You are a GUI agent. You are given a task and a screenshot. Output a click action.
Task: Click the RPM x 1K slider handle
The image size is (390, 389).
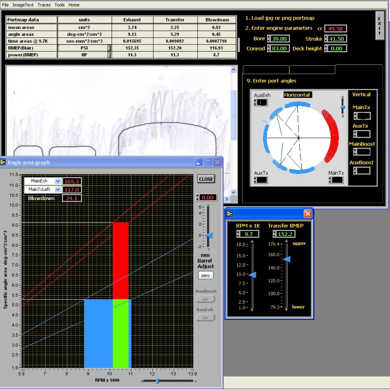253,275
